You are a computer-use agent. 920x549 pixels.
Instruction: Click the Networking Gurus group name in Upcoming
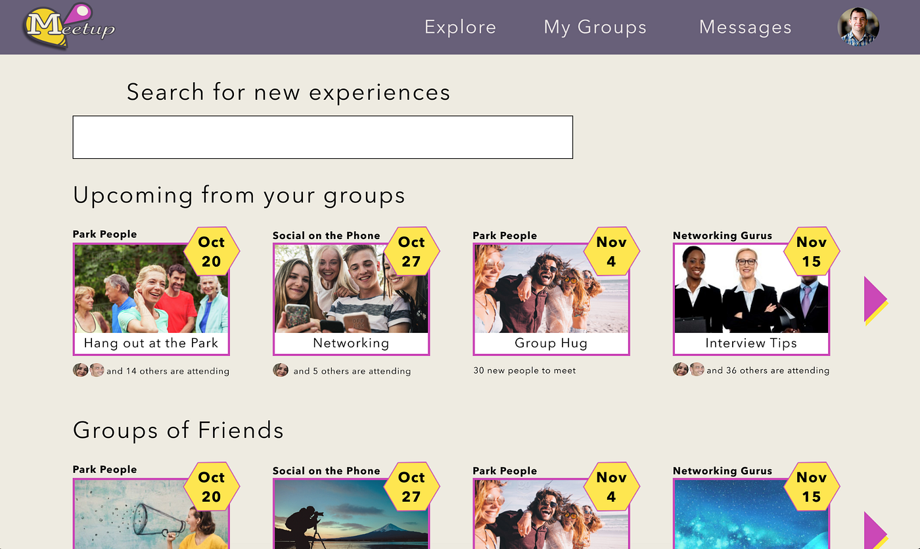tap(722, 235)
